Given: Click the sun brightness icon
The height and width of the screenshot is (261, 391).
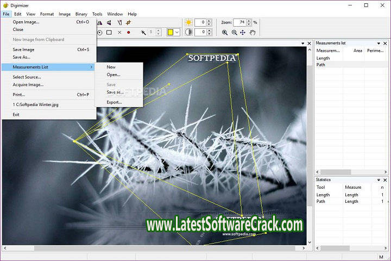Looking at the screenshot, I should pyautogui.click(x=188, y=22).
